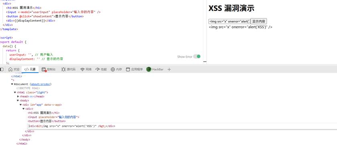This screenshot has height=145, width=337.
Task: Select the input placeholder DOM row
Action: [x=53, y=117]
